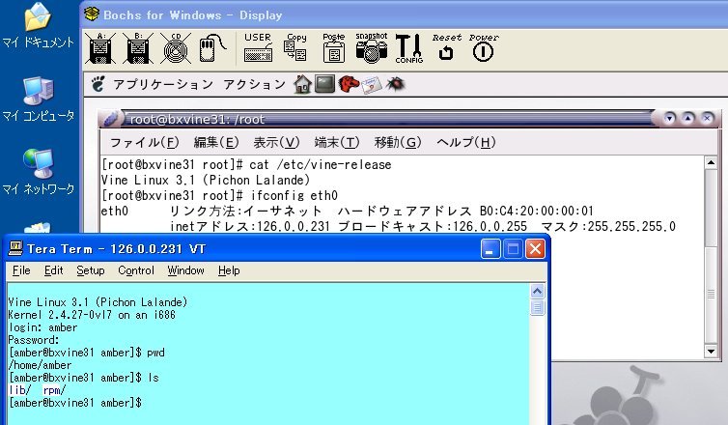Screen dimensions: 728x425
Task: Open the アプリケーション panel menu
Action: click(163, 85)
